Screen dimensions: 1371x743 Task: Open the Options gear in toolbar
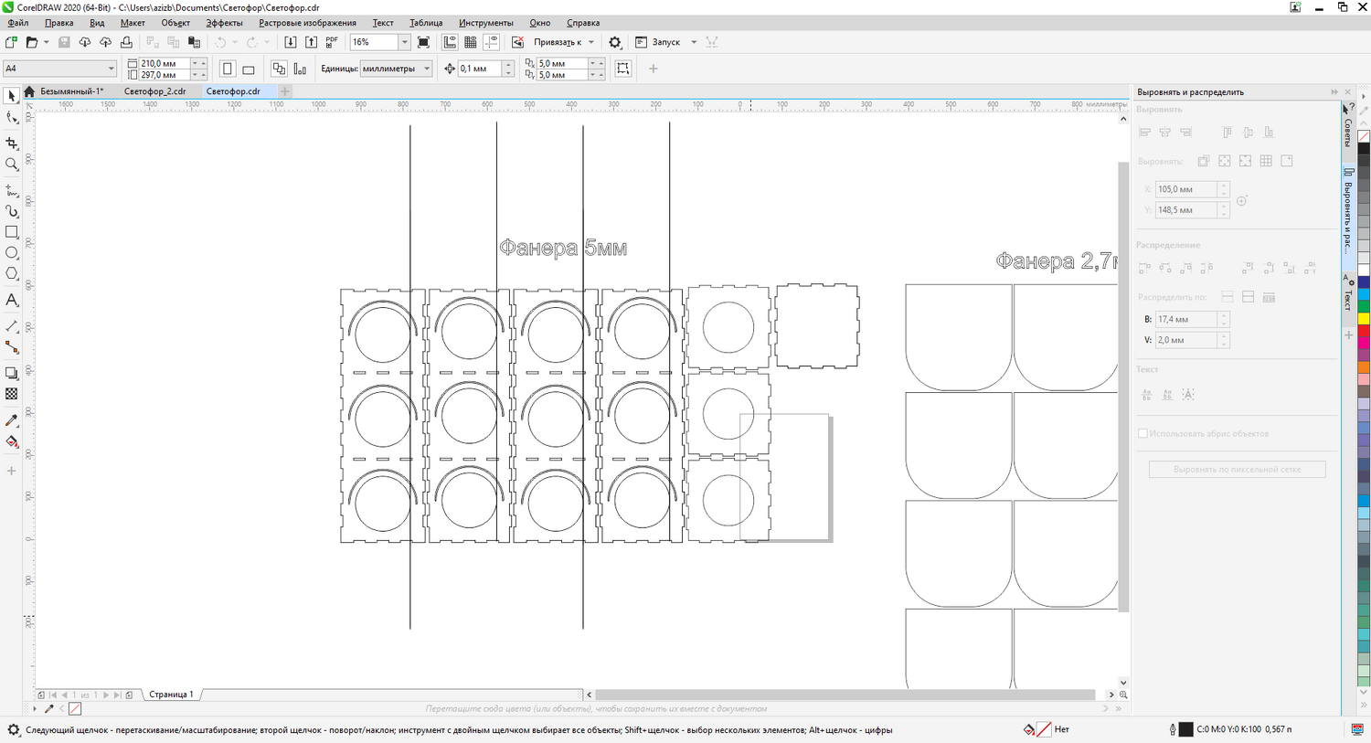[x=615, y=42]
